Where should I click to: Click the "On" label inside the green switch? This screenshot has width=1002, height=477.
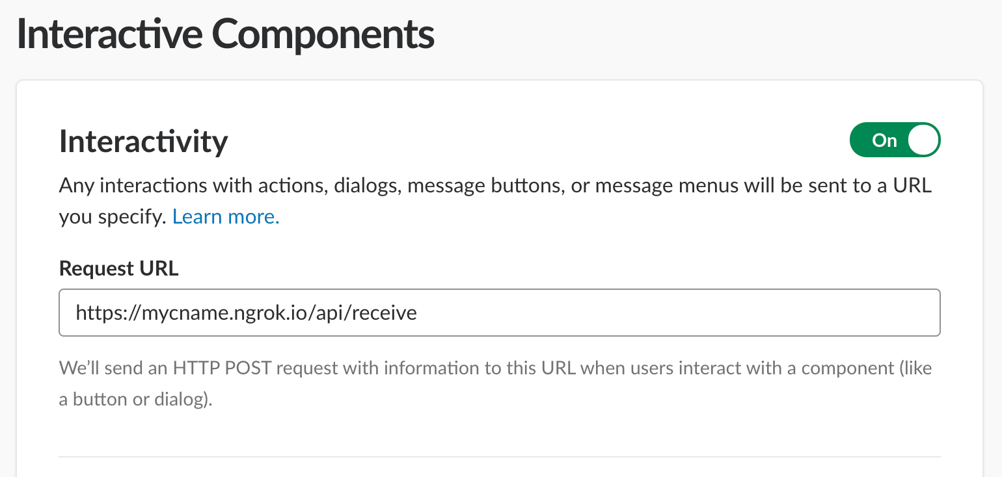click(x=884, y=140)
